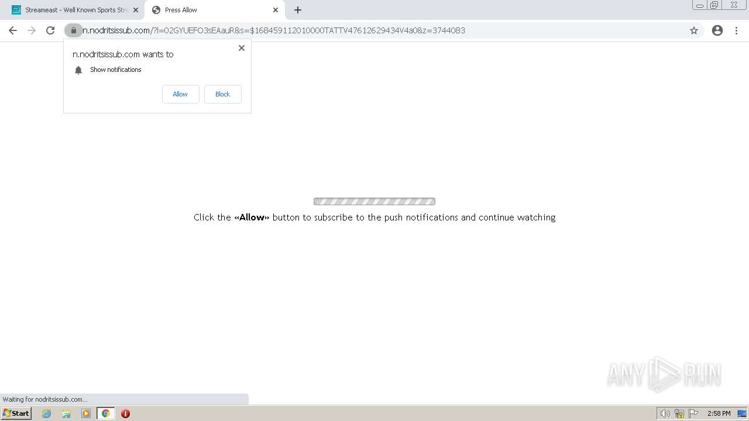Screen dimensions: 749x421
Task: Open a new tab with plus button
Action: [x=298, y=10]
